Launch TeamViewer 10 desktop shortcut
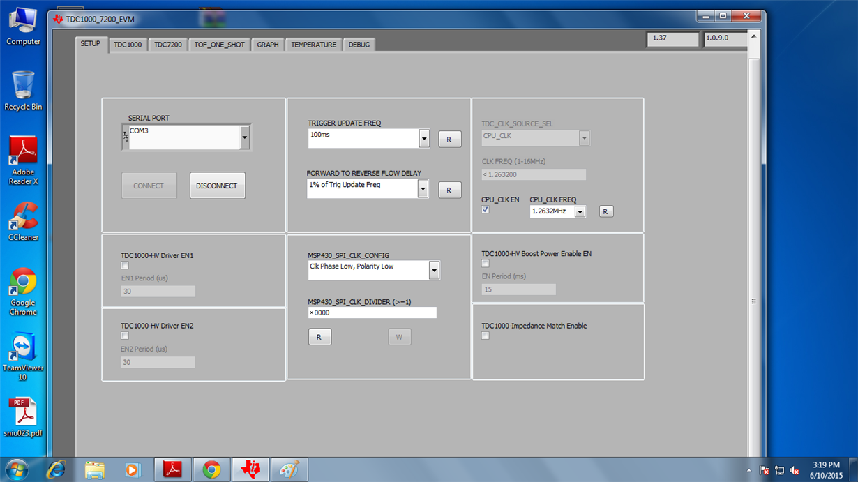The width and height of the screenshot is (858, 482). 23,357
